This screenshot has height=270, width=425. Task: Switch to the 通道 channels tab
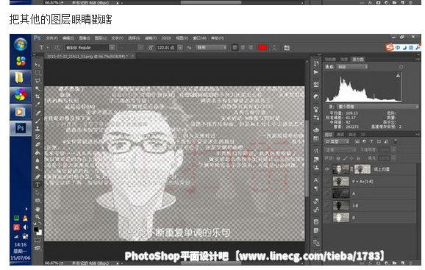point(340,135)
